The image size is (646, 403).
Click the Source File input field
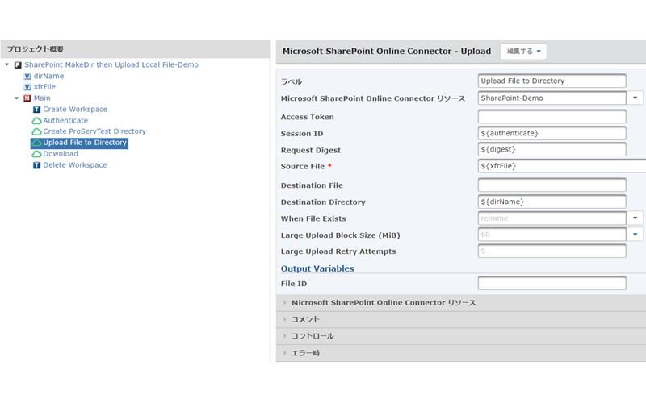(562, 166)
